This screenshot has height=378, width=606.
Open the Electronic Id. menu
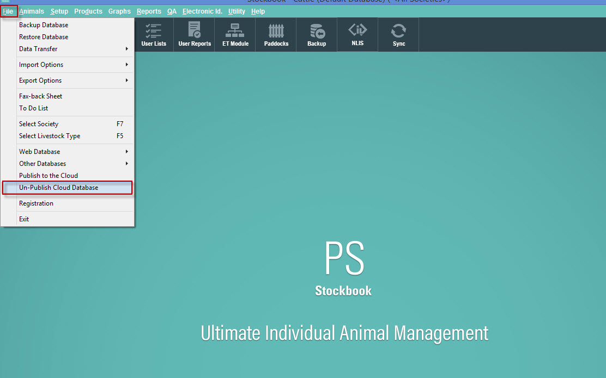pos(203,11)
